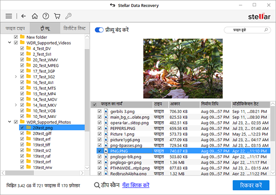Image resolution: width=276 pixels, height=195 pixels.
Task: Activate the key license icon
Action: pyautogui.click(x=68, y=16)
